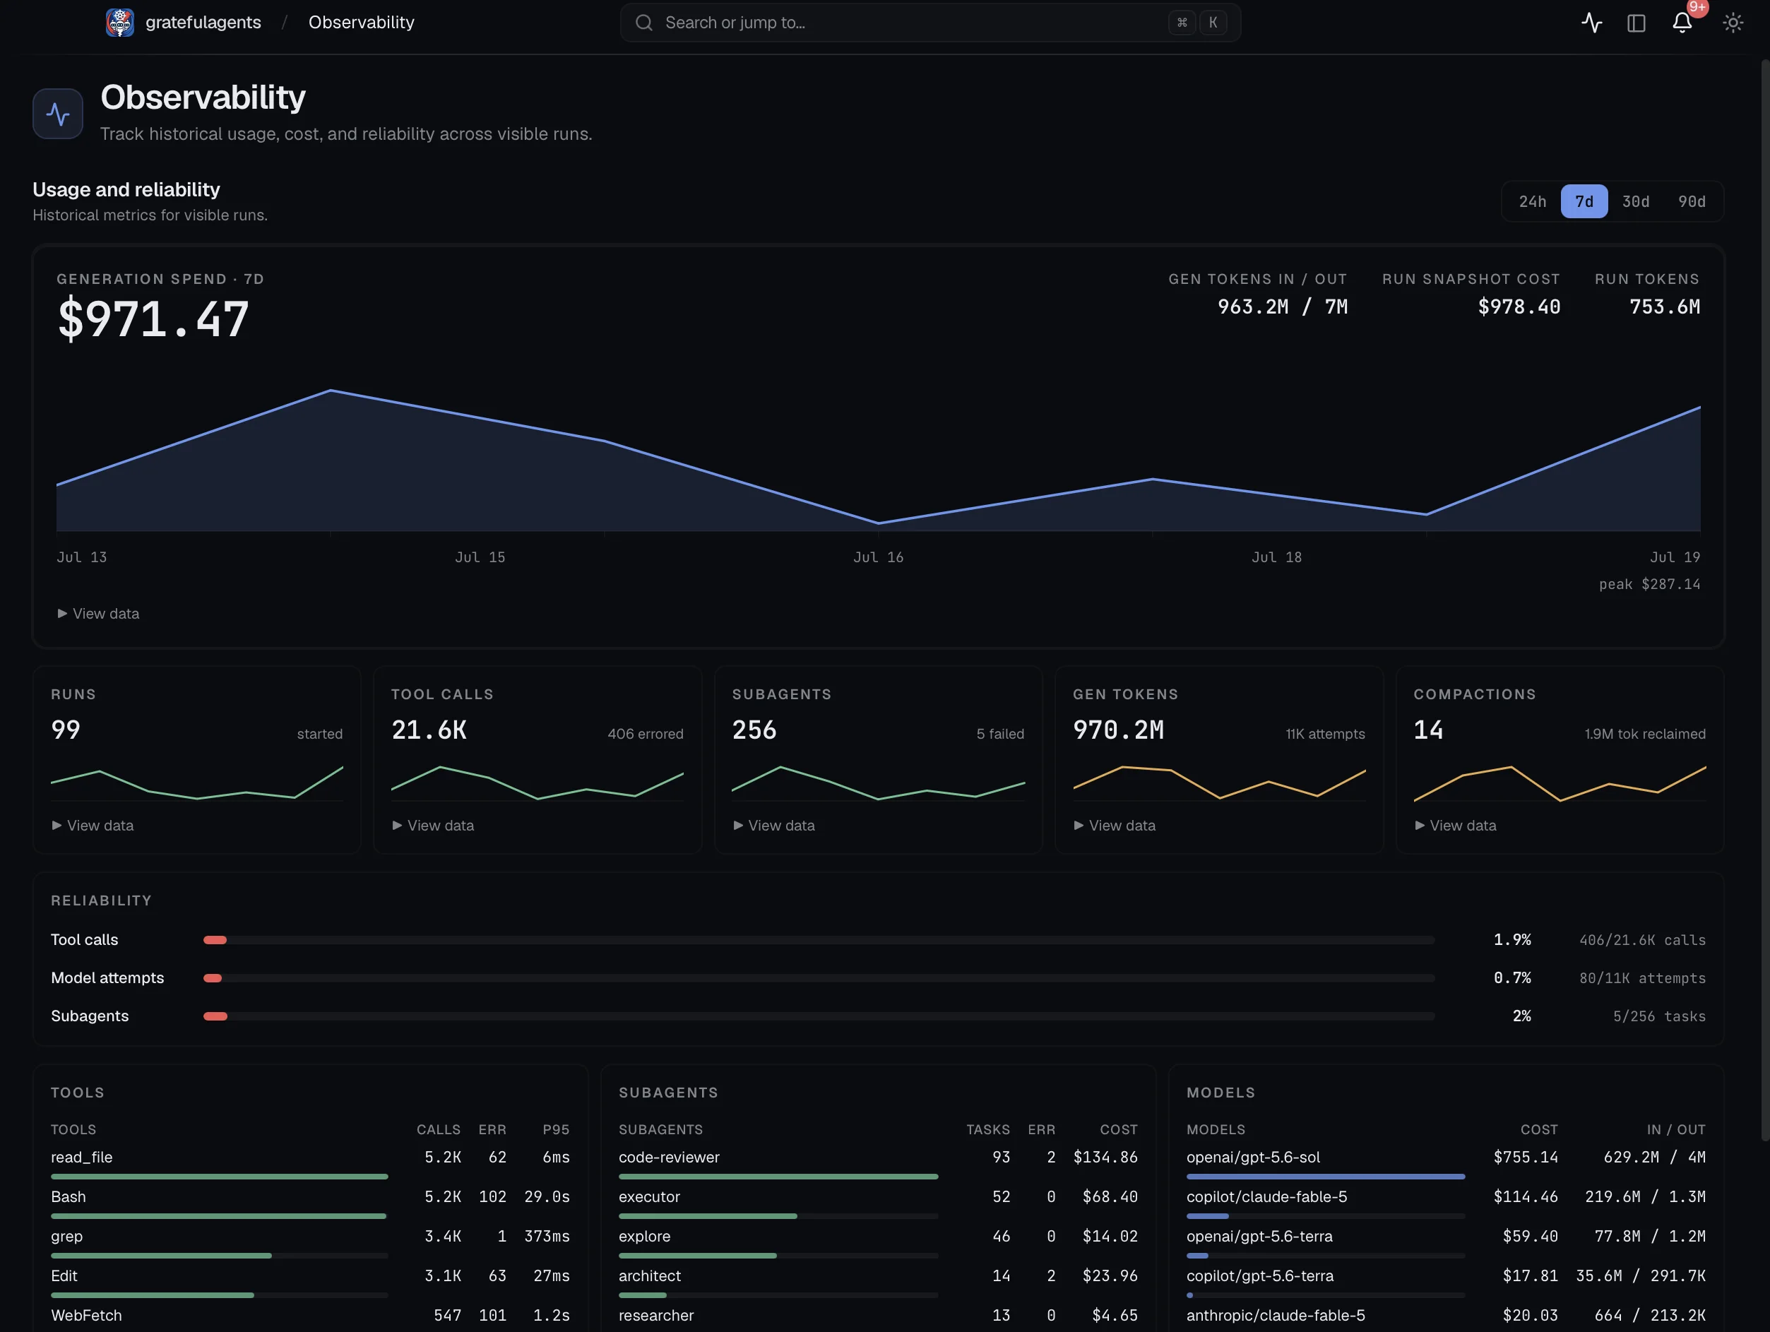Click the Observability page pulse icon

(58, 114)
